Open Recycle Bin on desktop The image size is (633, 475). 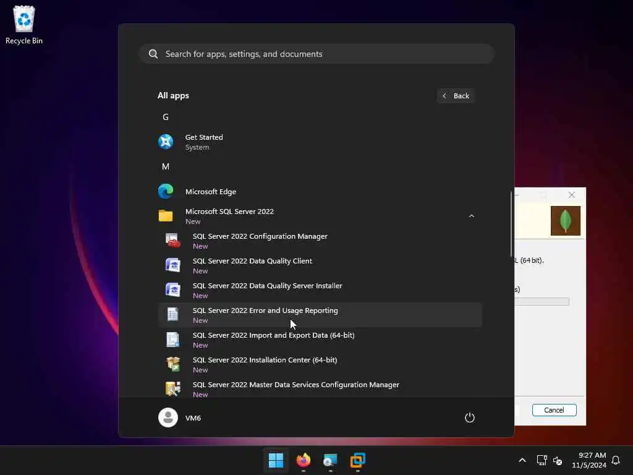point(24,24)
